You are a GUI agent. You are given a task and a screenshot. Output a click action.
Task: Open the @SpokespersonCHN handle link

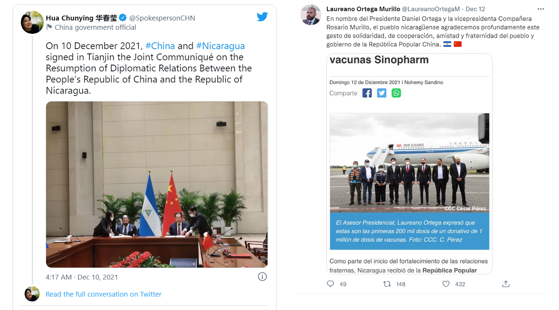click(162, 18)
